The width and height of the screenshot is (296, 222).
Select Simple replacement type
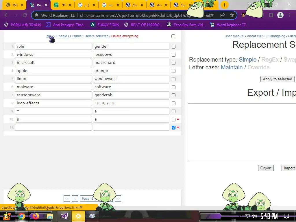coord(247,60)
